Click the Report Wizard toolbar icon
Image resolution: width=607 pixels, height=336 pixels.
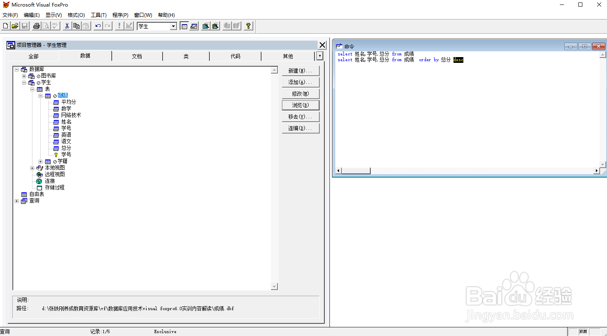[x=215, y=26]
